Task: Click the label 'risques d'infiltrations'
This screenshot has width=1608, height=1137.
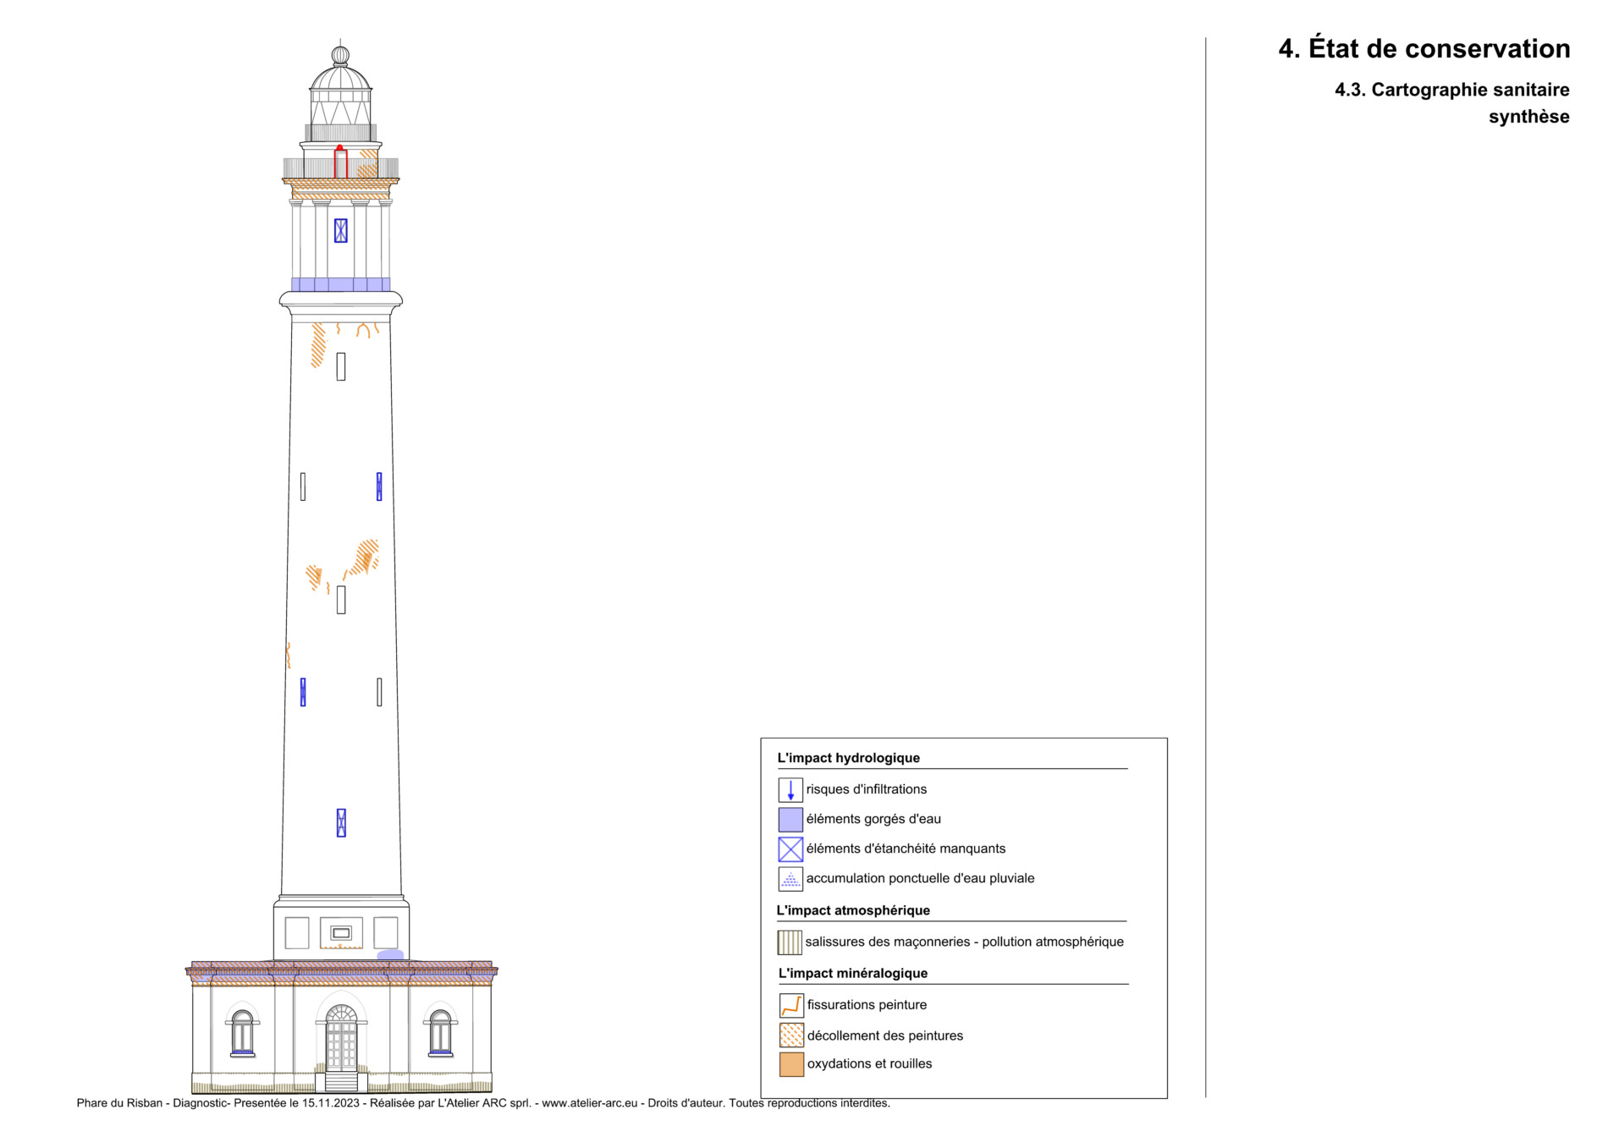Action: click(867, 789)
